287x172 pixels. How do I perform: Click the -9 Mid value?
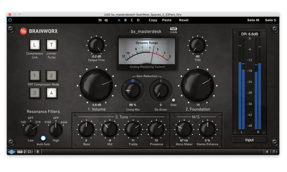(x=110, y=140)
